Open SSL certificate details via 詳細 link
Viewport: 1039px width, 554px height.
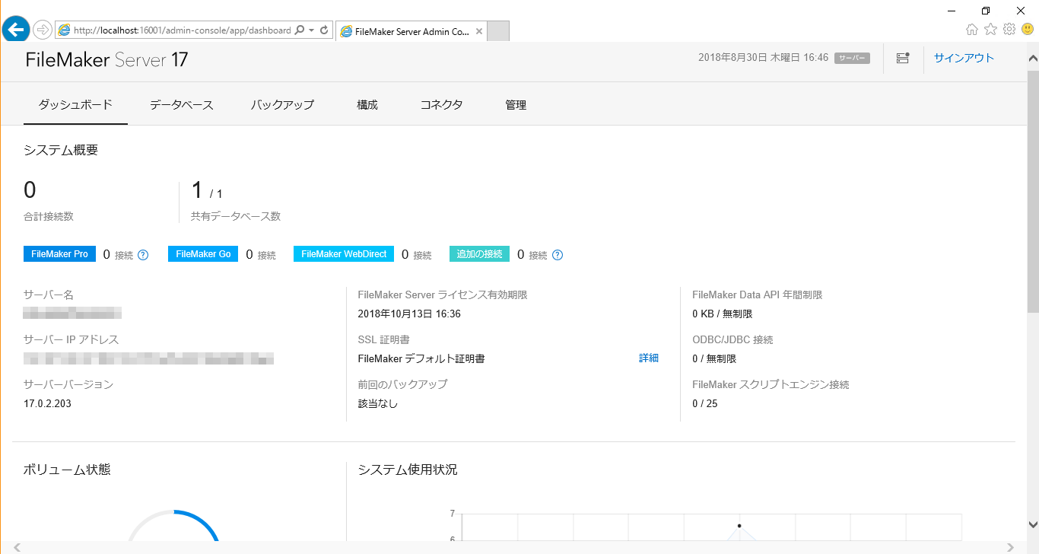point(648,358)
